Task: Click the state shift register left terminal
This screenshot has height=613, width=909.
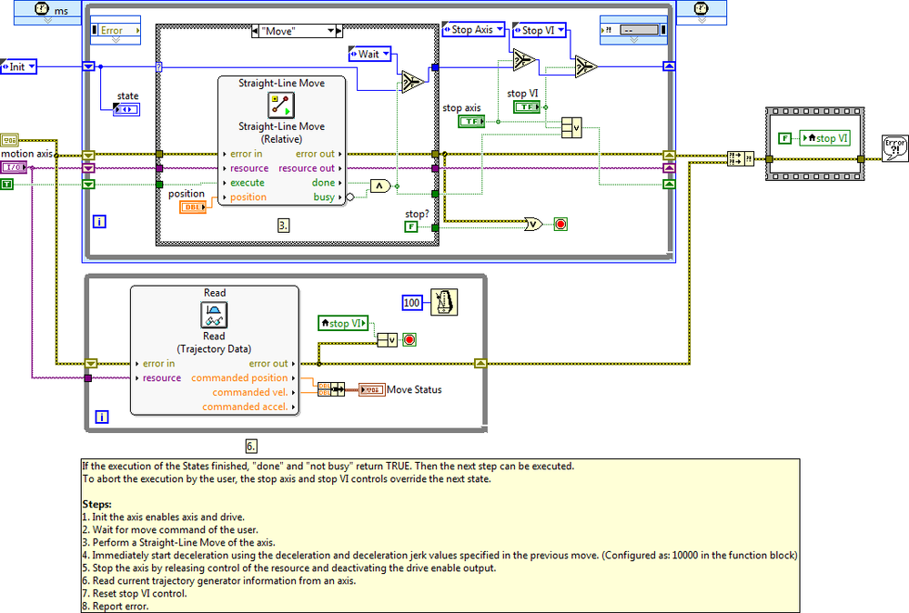Action: tap(88, 66)
